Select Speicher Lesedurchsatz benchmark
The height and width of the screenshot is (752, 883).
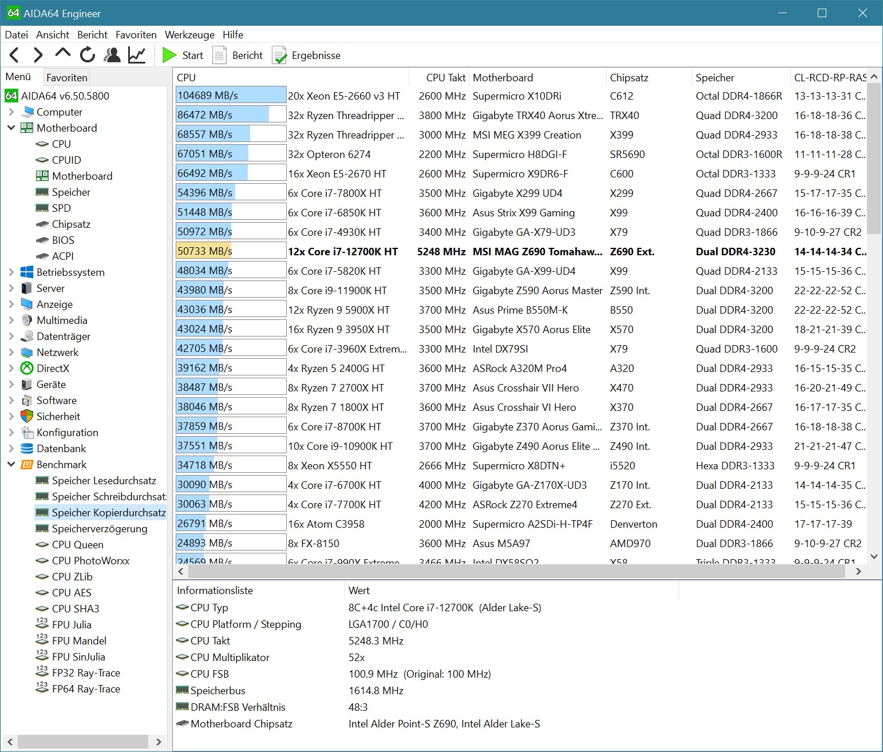click(104, 480)
